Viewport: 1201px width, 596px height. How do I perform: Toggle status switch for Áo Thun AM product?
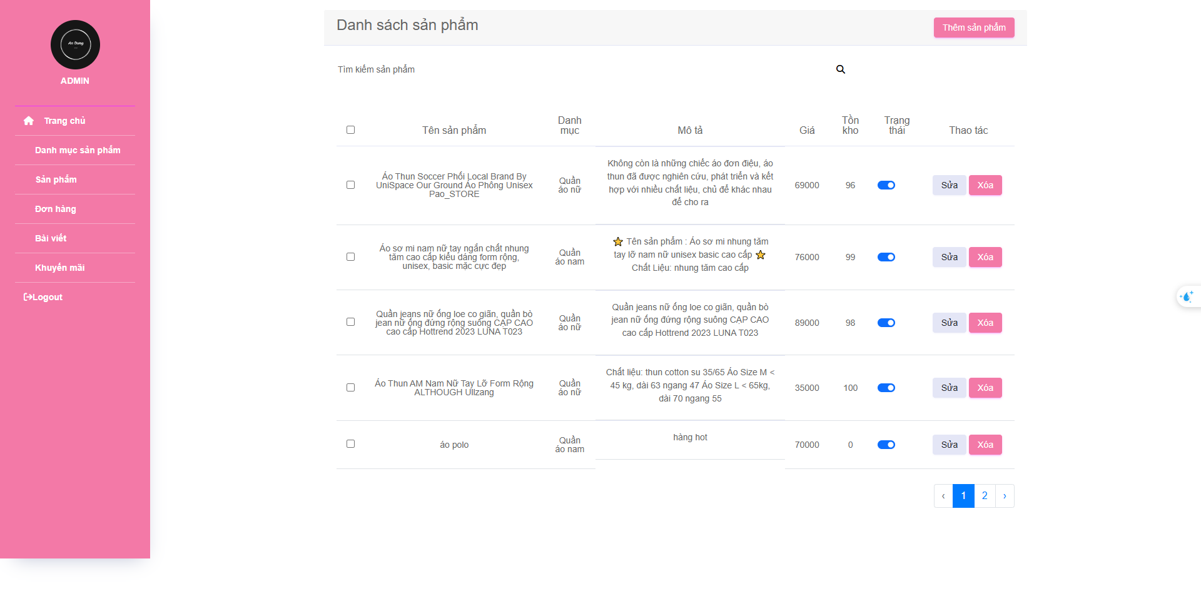click(886, 388)
